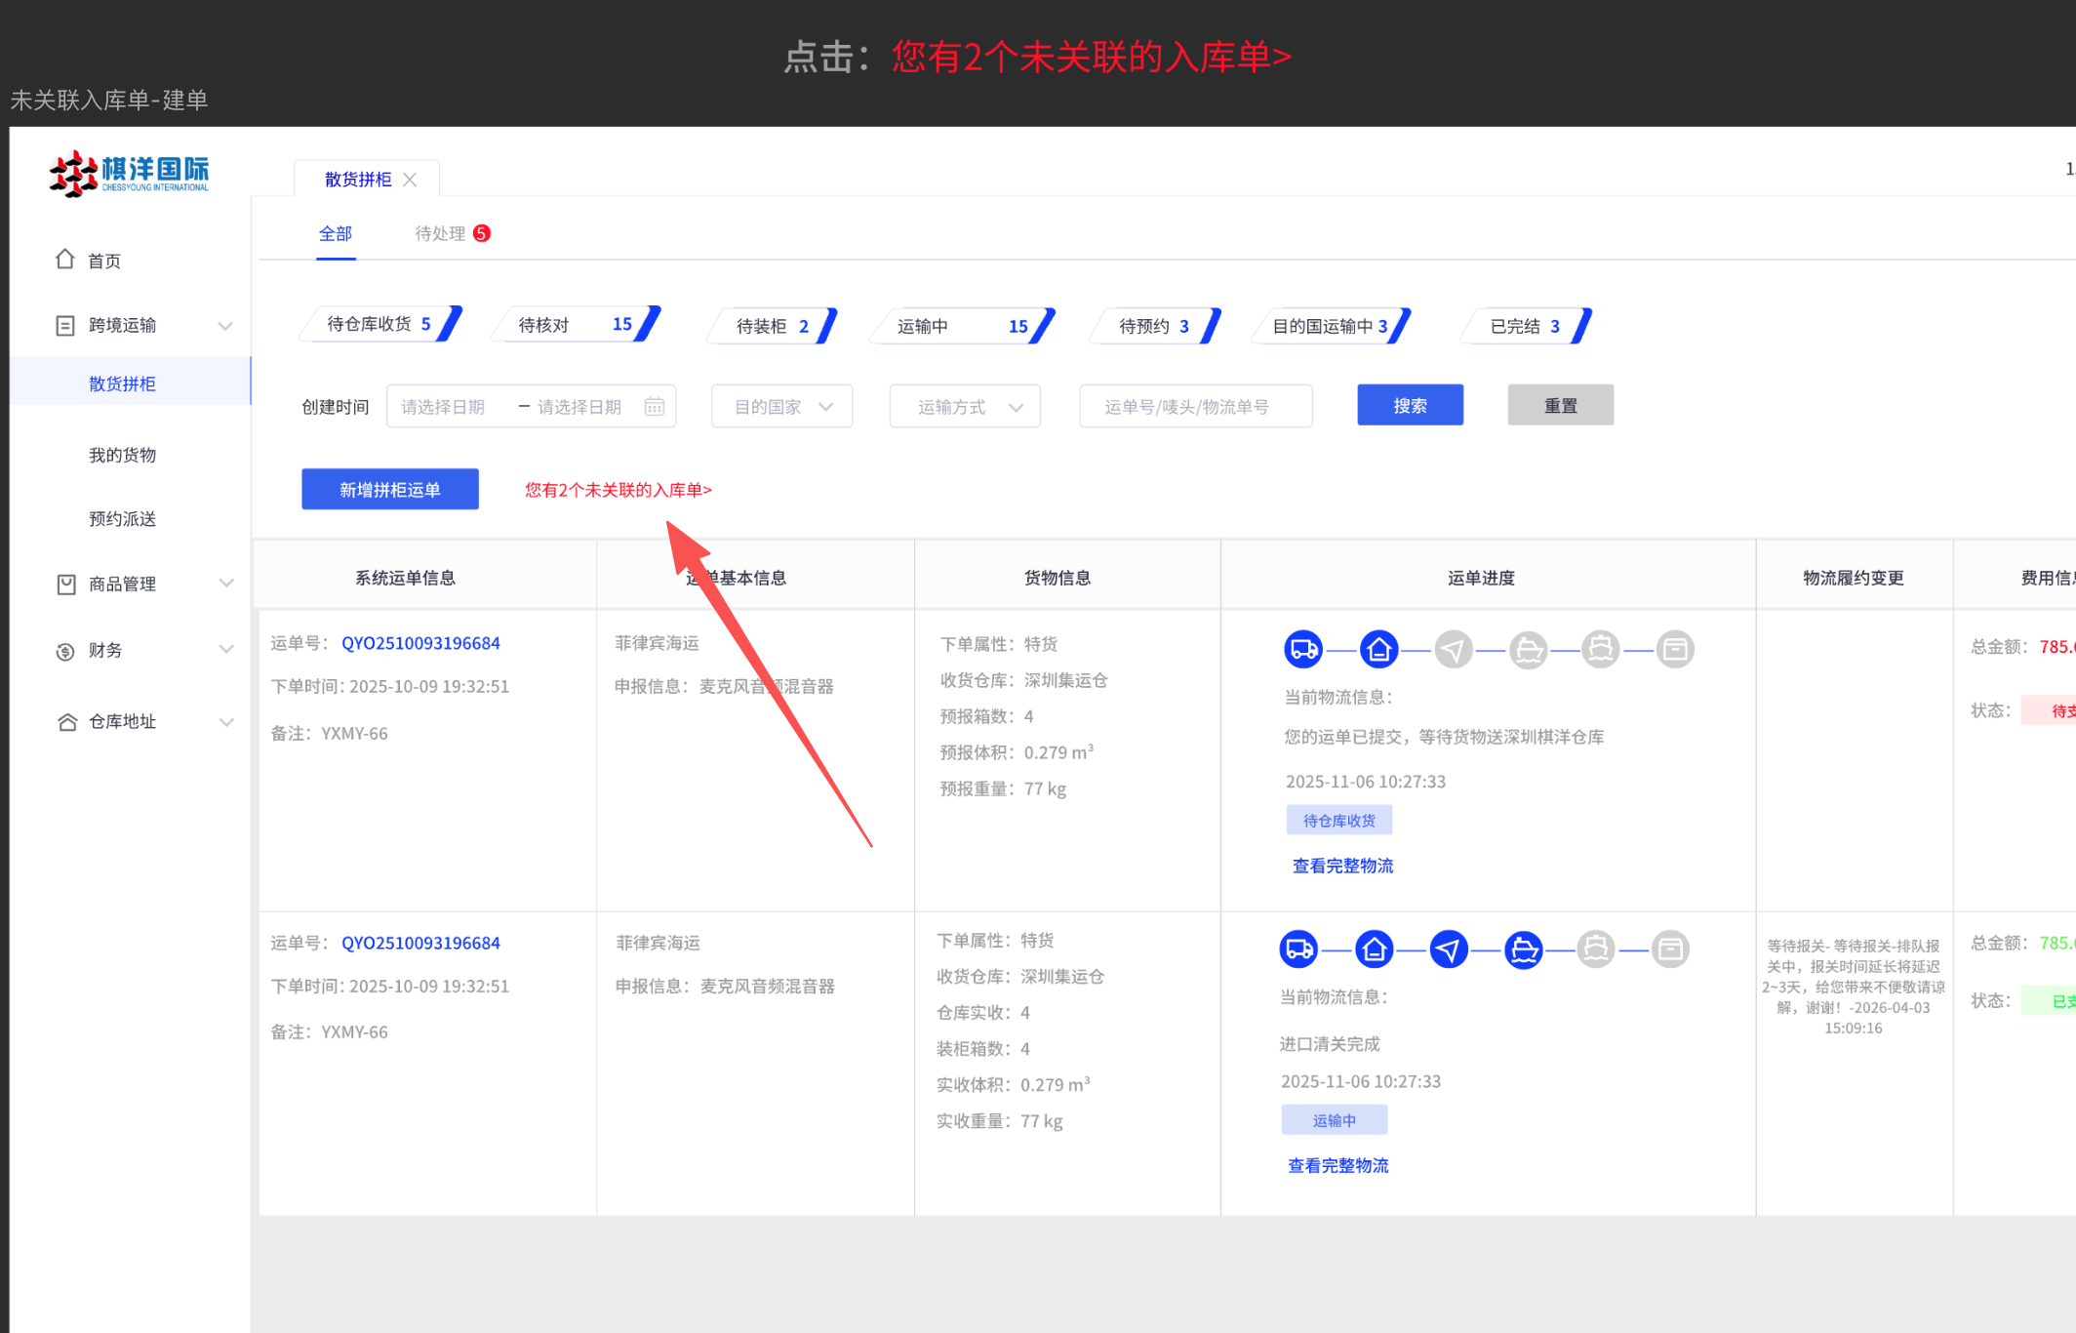The width and height of the screenshot is (2076, 1333).
Task: Click final archive progress icon, first row
Action: [x=1675, y=649]
